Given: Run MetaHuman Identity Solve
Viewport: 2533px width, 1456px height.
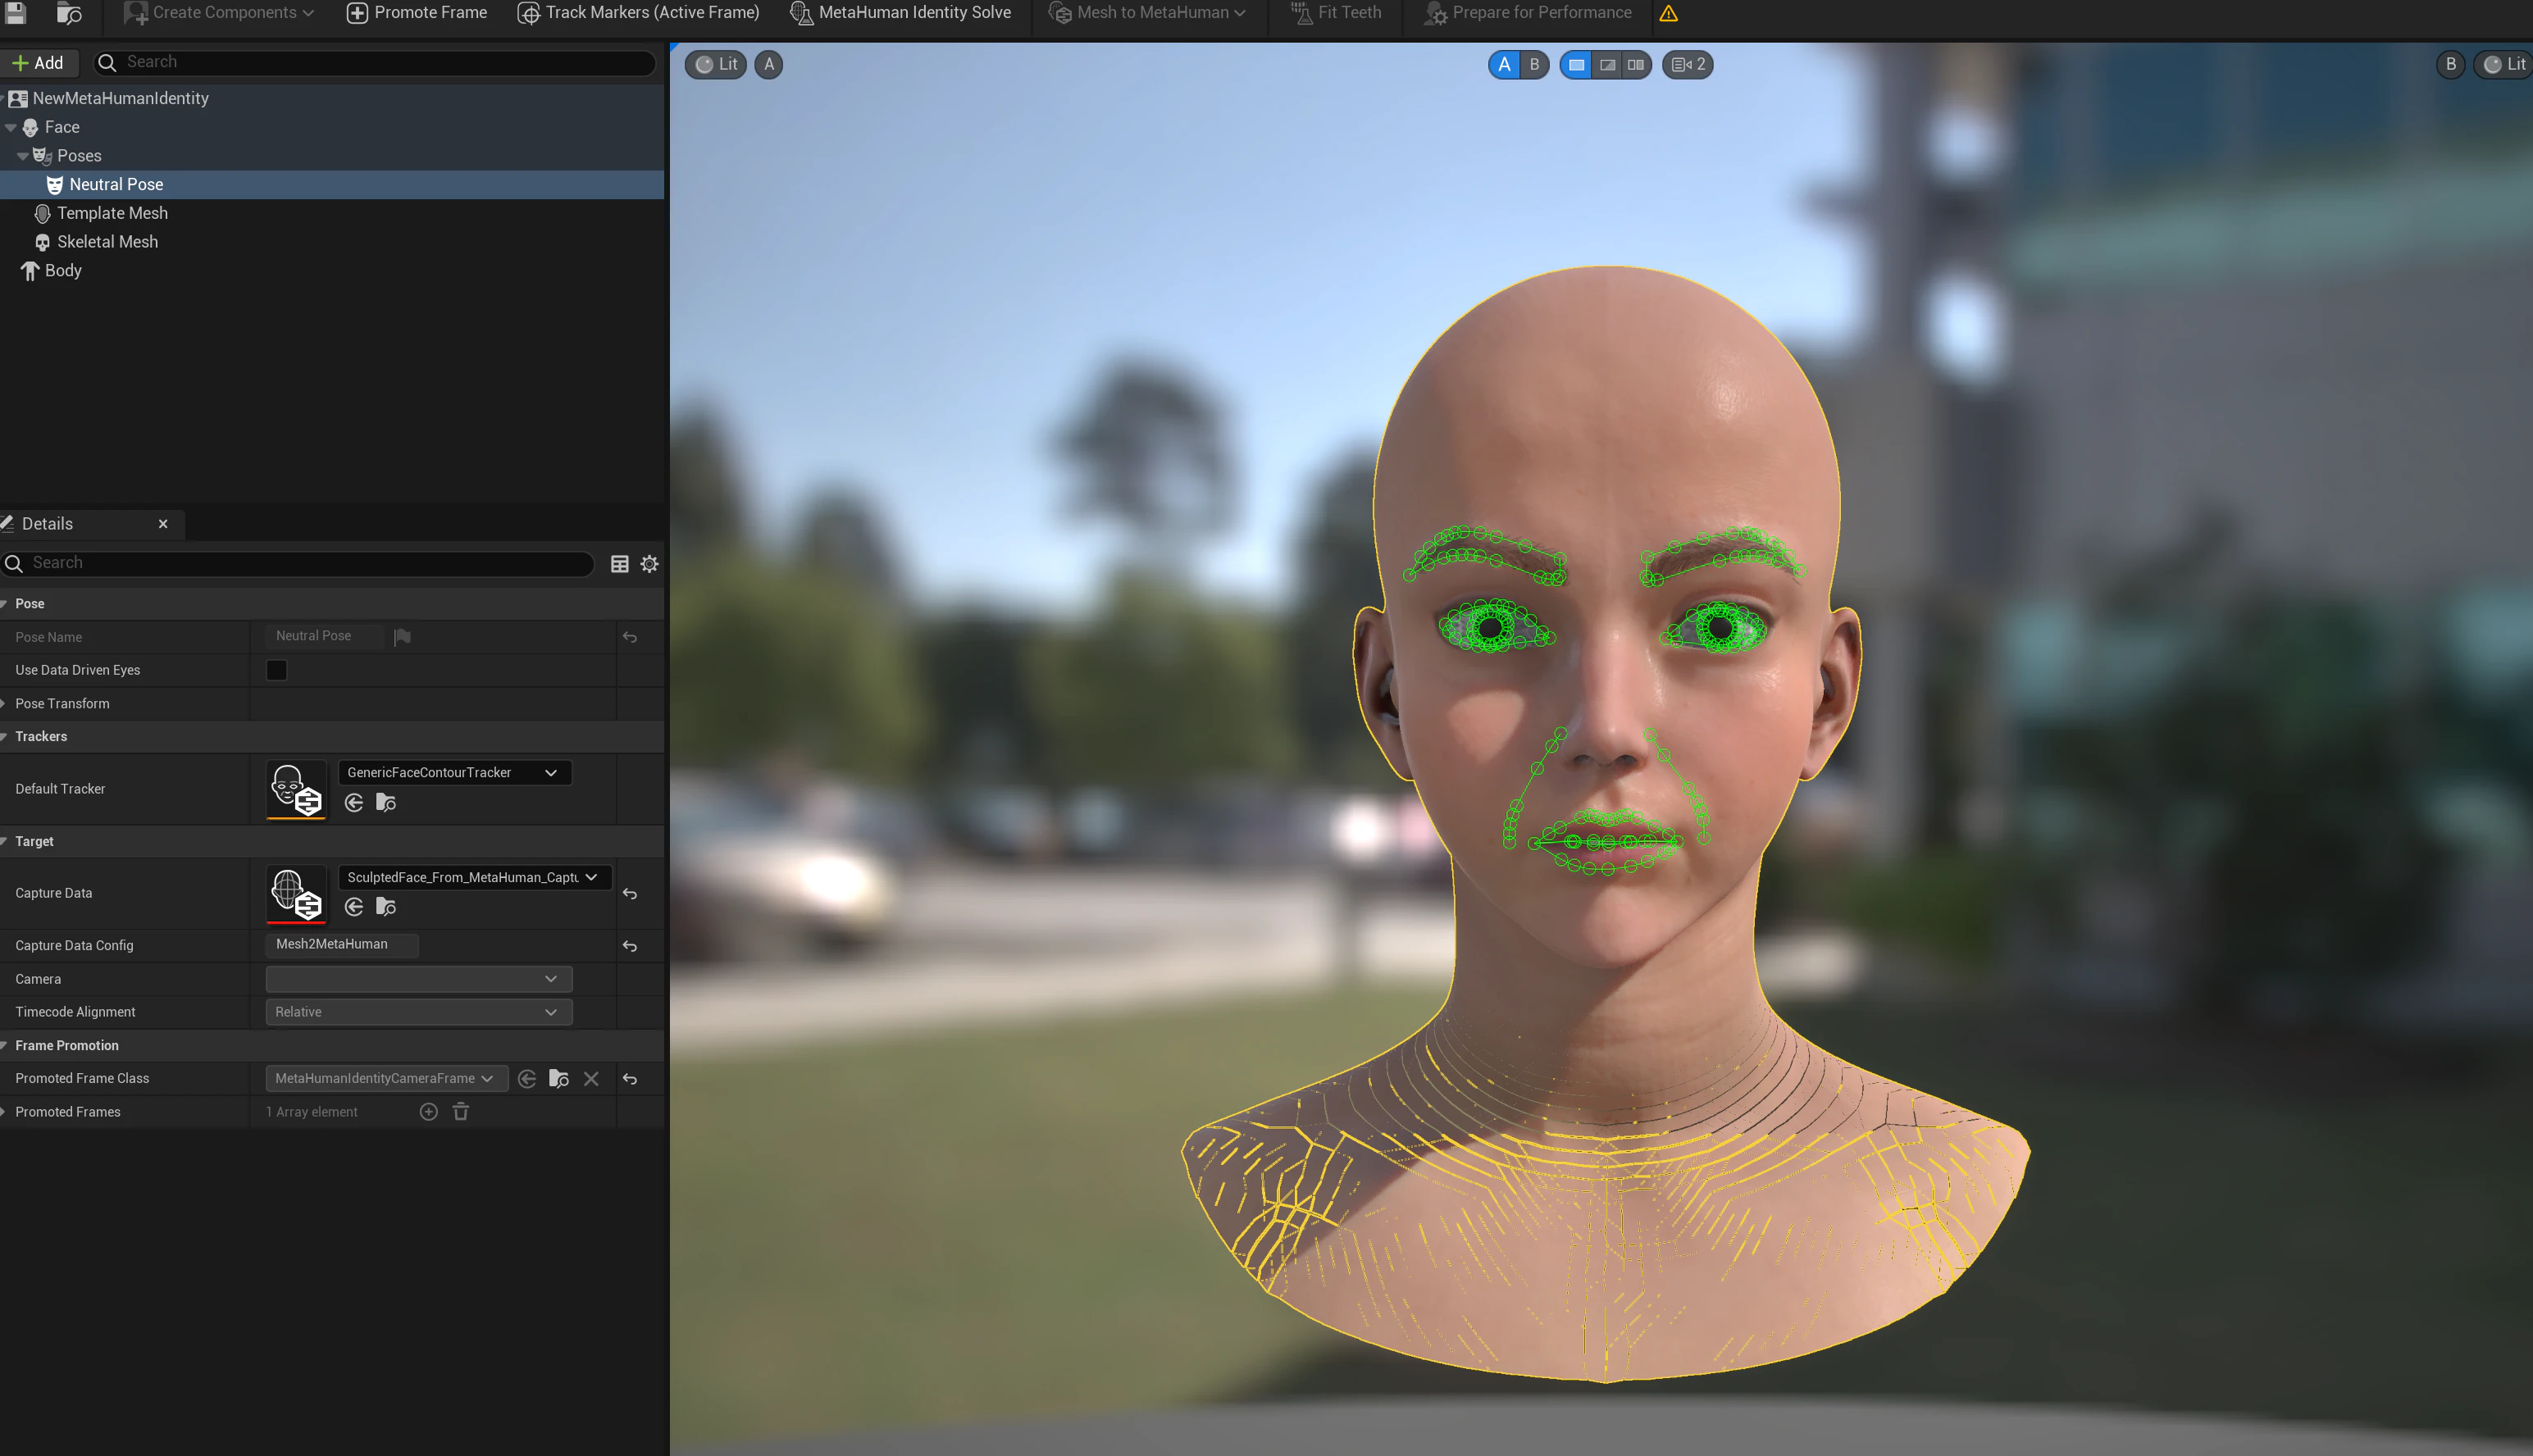Looking at the screenshot, I should 900,13.
